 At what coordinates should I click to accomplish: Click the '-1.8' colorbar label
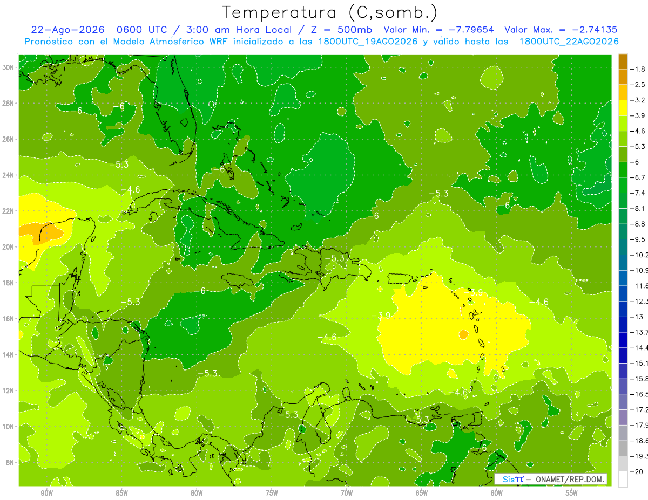pyautogui.click(x=638, y=69)
